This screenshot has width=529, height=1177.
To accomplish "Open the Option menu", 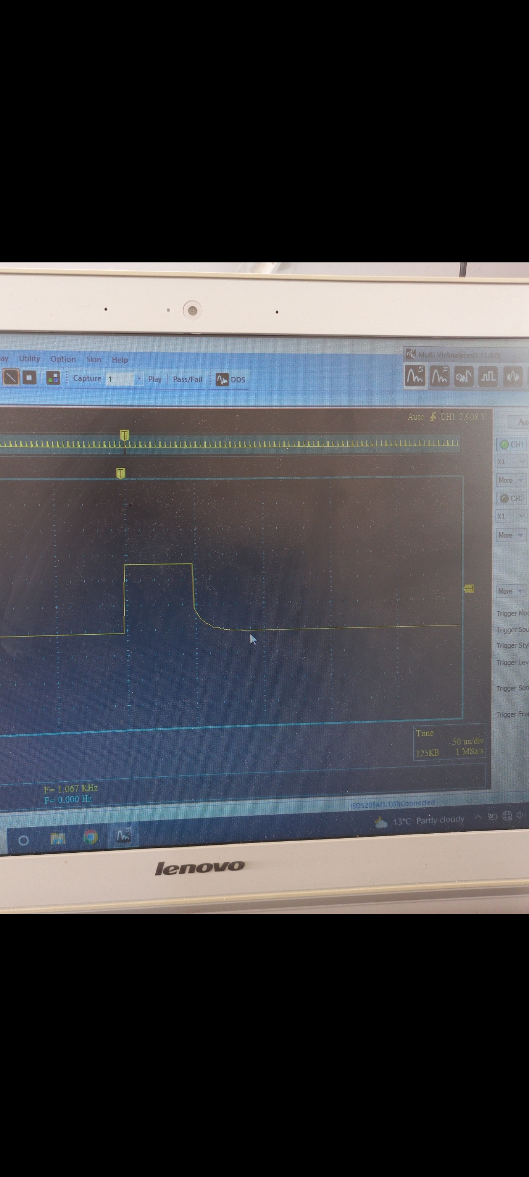I will pos(63,359).
